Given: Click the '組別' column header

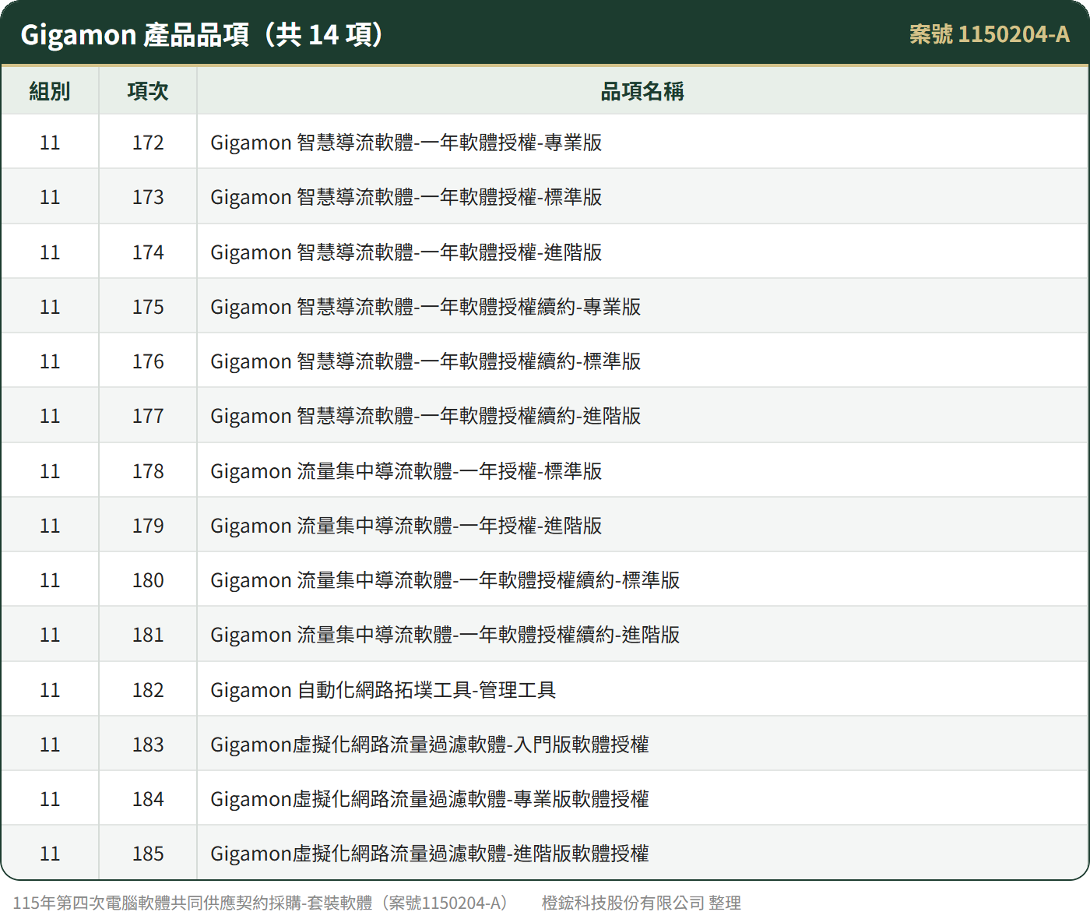Looking at the screenshot, I should point(50,91).
